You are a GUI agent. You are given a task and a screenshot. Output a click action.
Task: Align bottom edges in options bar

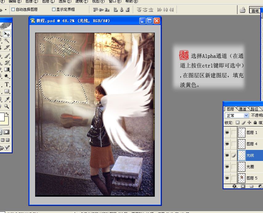(x=107, y=10)
